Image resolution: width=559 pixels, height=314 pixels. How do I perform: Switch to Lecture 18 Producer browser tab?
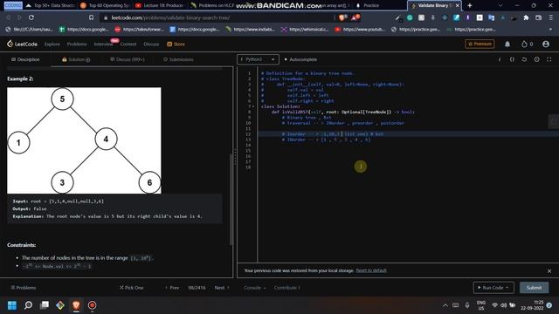[x=160, y=5]
